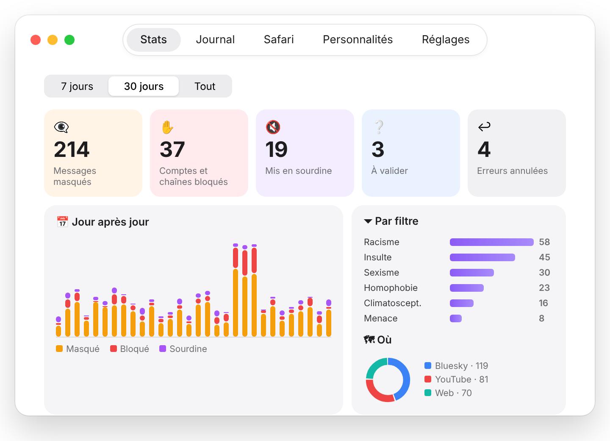
Task: Click the purple Sourdine legend swatch
Action: tap(163, 349)
